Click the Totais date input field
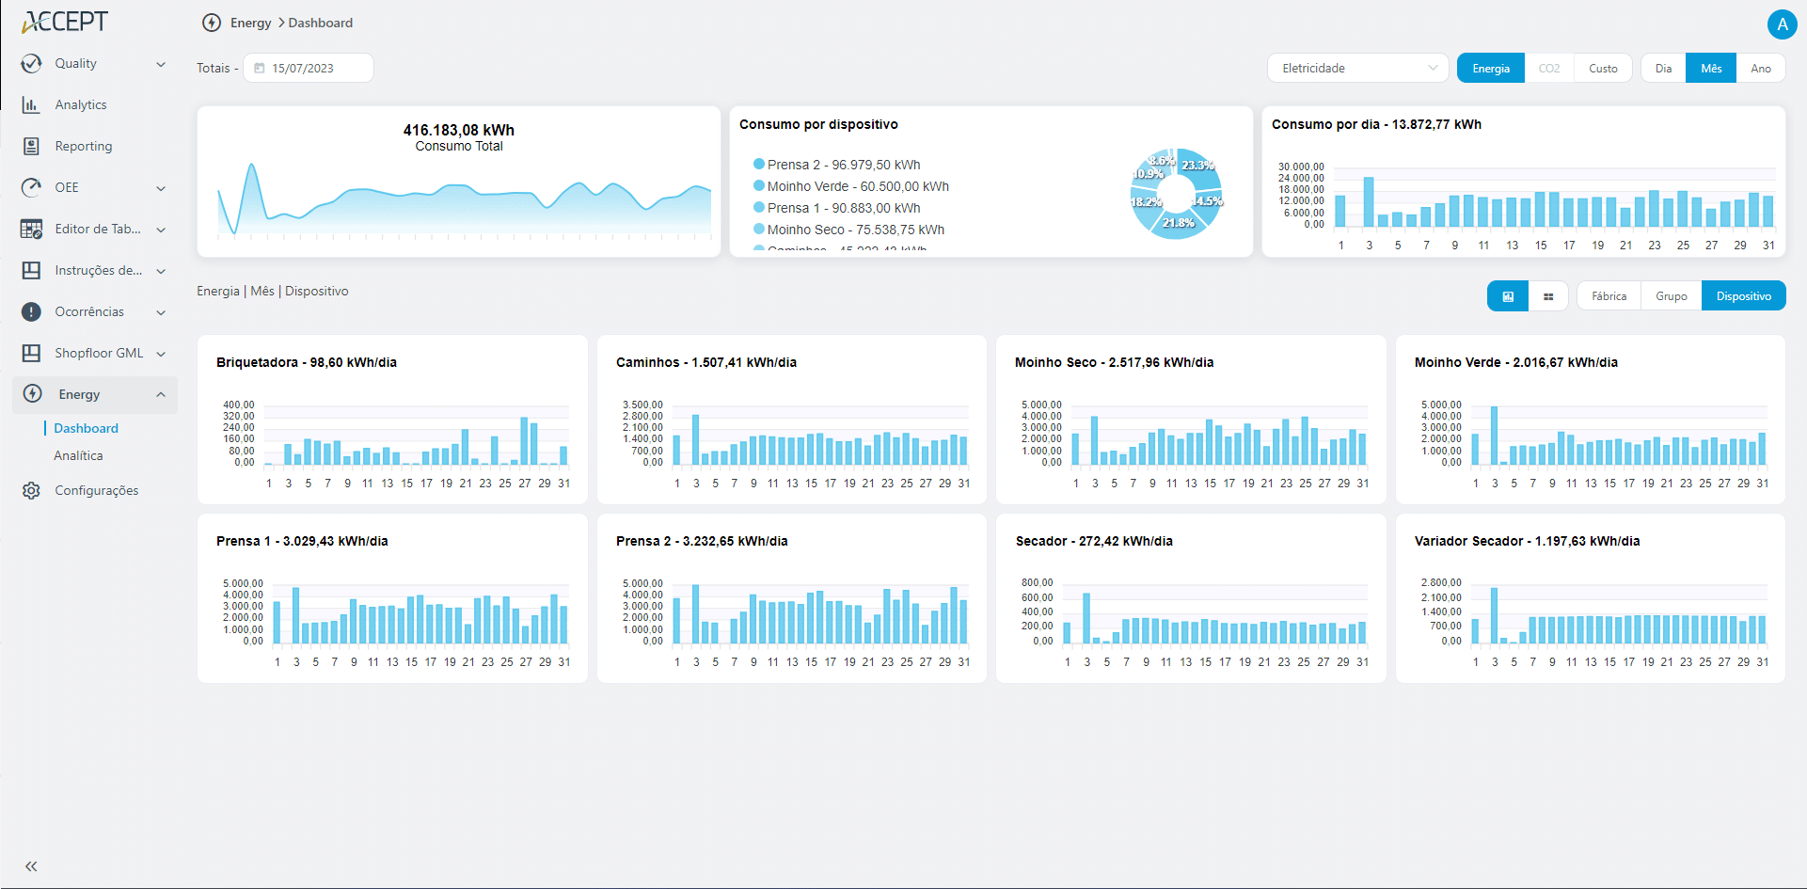 (x=309, y=69)
